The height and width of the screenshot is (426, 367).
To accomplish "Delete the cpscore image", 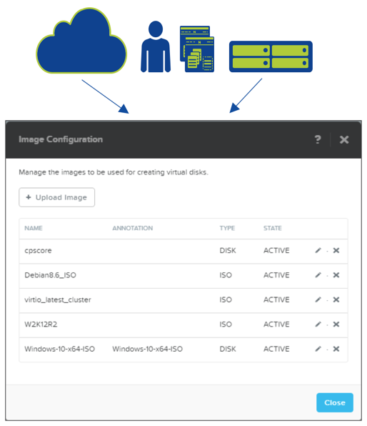I will click(x=336, y=250).
